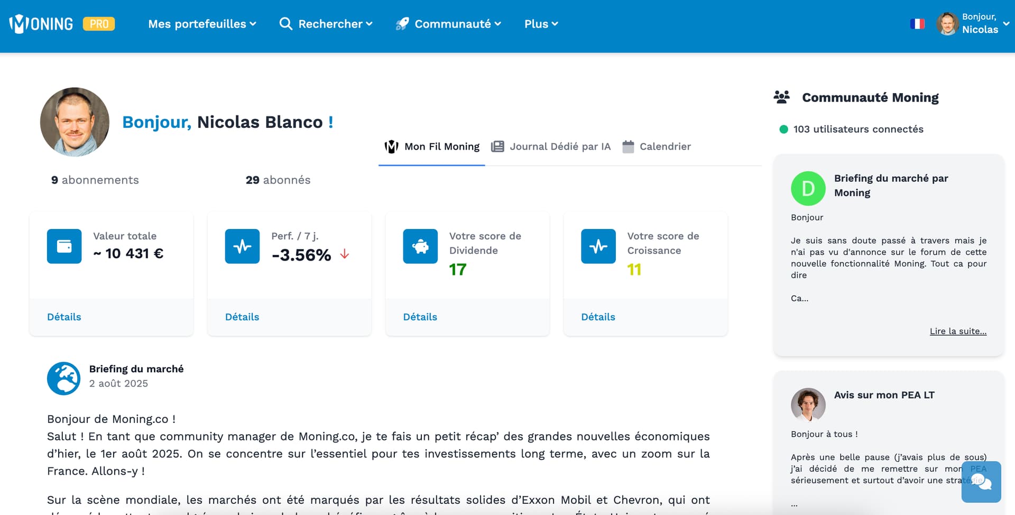Switch language with the French flag icon
Image resolution: width=1015 pixels, height=515 pixels.
point(917,24)
